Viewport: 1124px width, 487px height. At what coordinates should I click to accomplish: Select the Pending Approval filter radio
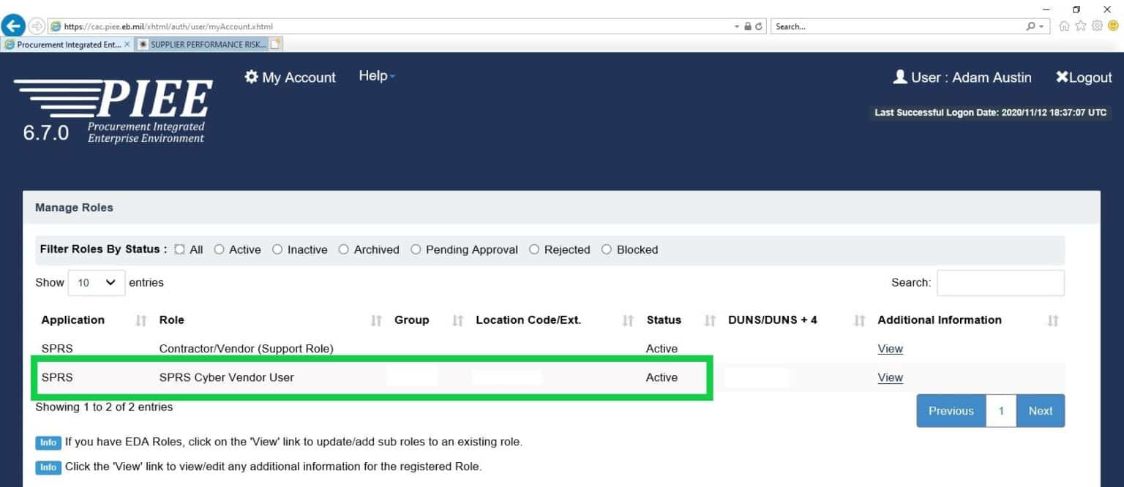point(416,249)
